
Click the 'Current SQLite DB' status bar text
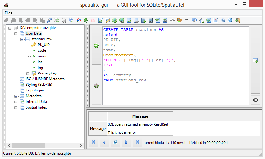click(37, 153)
